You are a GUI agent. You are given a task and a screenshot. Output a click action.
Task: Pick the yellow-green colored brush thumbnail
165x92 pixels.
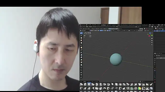[x=140, y=88]
